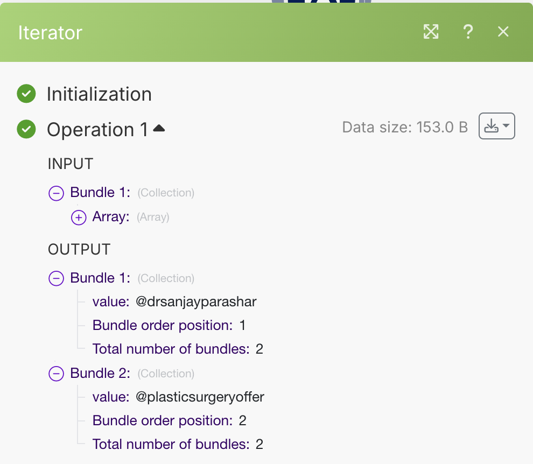Open the Iterator help question mark

tap(468, 32)
